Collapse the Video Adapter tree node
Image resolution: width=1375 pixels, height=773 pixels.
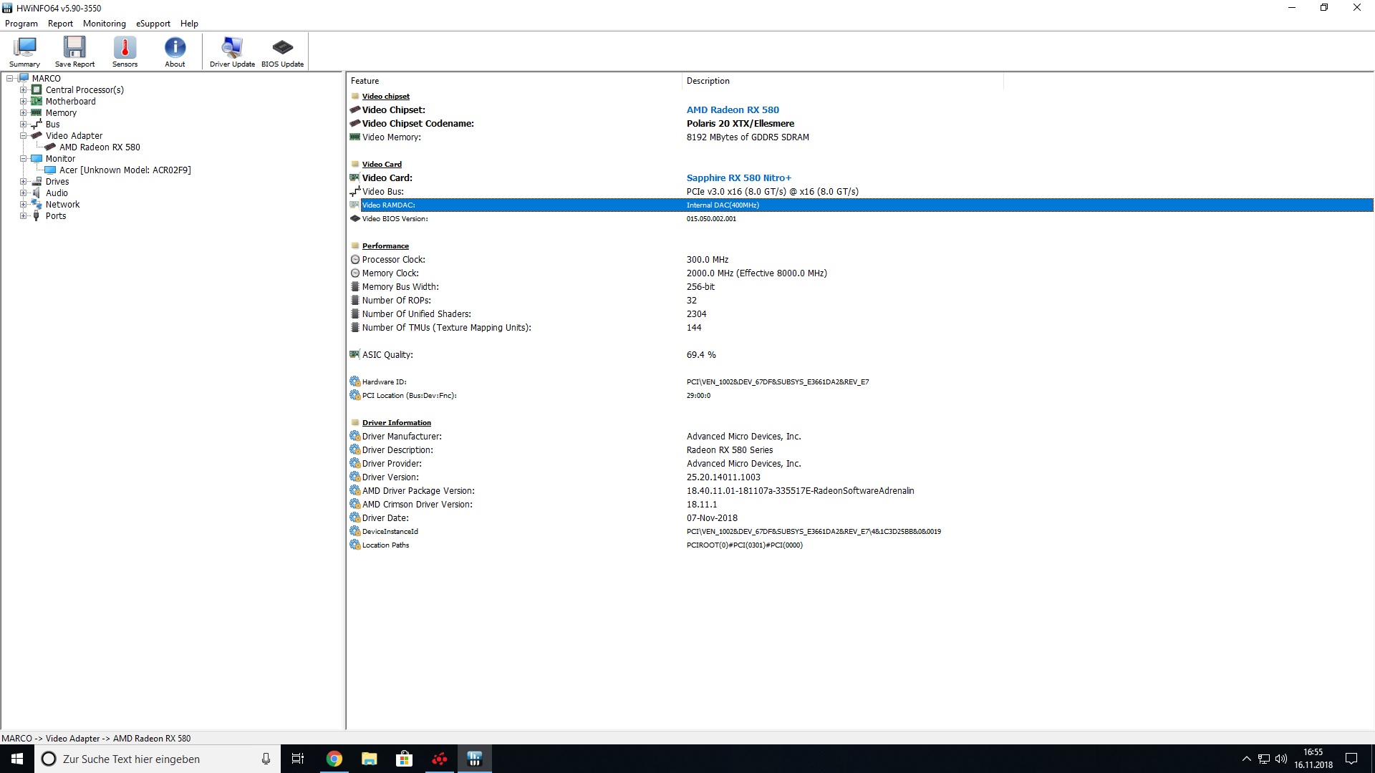point(23,136)
